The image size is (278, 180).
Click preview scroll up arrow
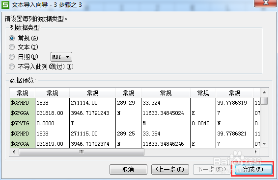pos(264,92)
